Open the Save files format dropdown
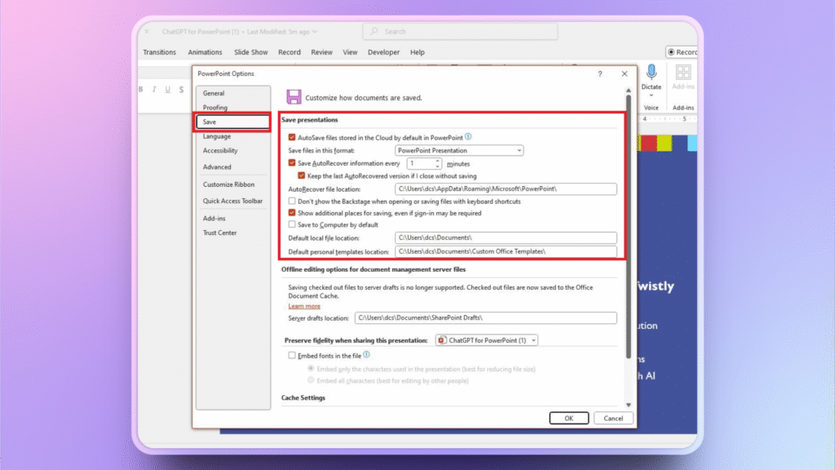 coord(519,150)
